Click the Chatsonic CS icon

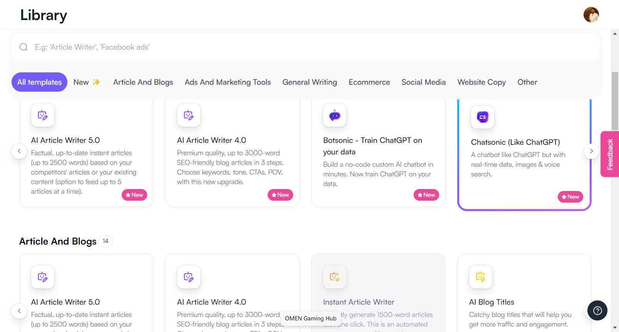click(482, 117)
